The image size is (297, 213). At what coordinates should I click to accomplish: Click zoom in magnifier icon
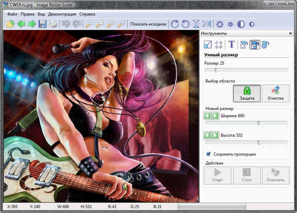point(89,24)
